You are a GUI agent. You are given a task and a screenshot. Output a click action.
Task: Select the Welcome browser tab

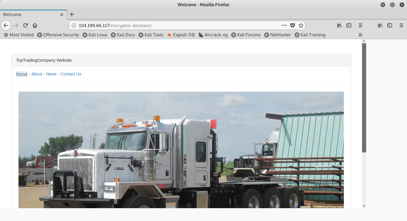(x=30, y=14)
